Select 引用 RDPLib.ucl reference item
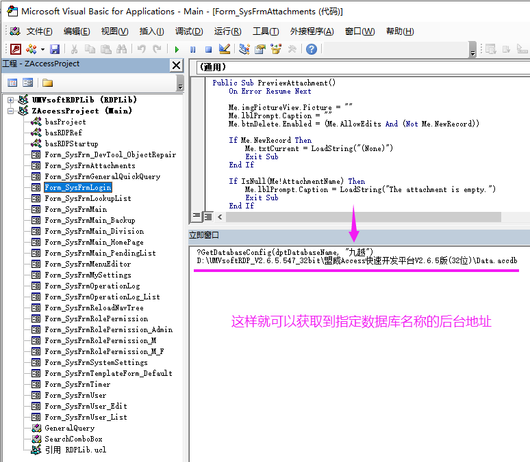Viewport: 530px width, 462px height. click(75, 450)
